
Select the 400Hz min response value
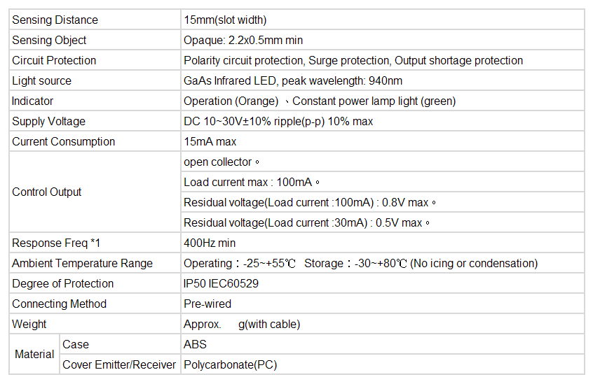tap(210, 243)
